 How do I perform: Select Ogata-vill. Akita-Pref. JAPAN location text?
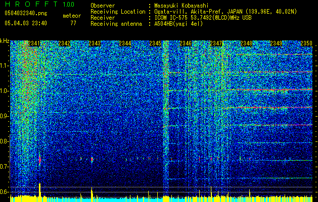tap(225, 12)
